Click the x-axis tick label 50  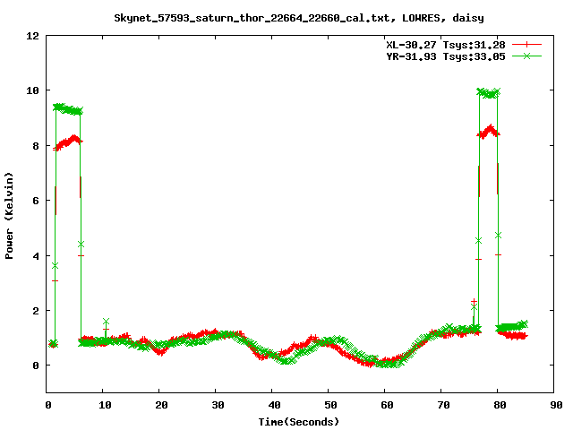click(x=330, y=405)
